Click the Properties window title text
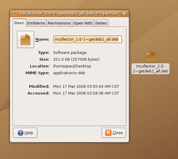This screenshot has height=159, width=178. click(69, 14)
